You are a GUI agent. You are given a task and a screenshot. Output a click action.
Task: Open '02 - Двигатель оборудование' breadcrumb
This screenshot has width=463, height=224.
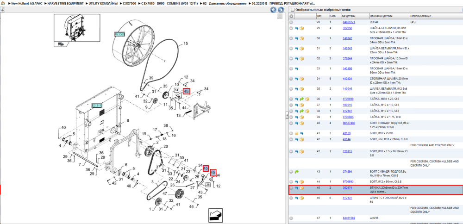pos(225,4)
